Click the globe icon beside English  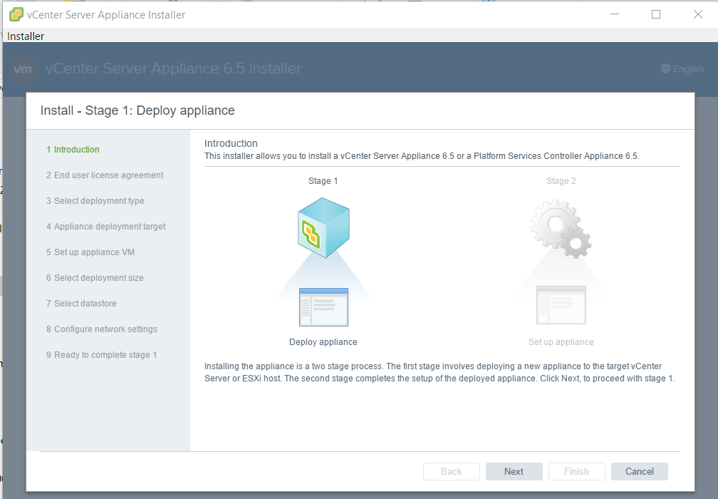(x=666, y=68)
